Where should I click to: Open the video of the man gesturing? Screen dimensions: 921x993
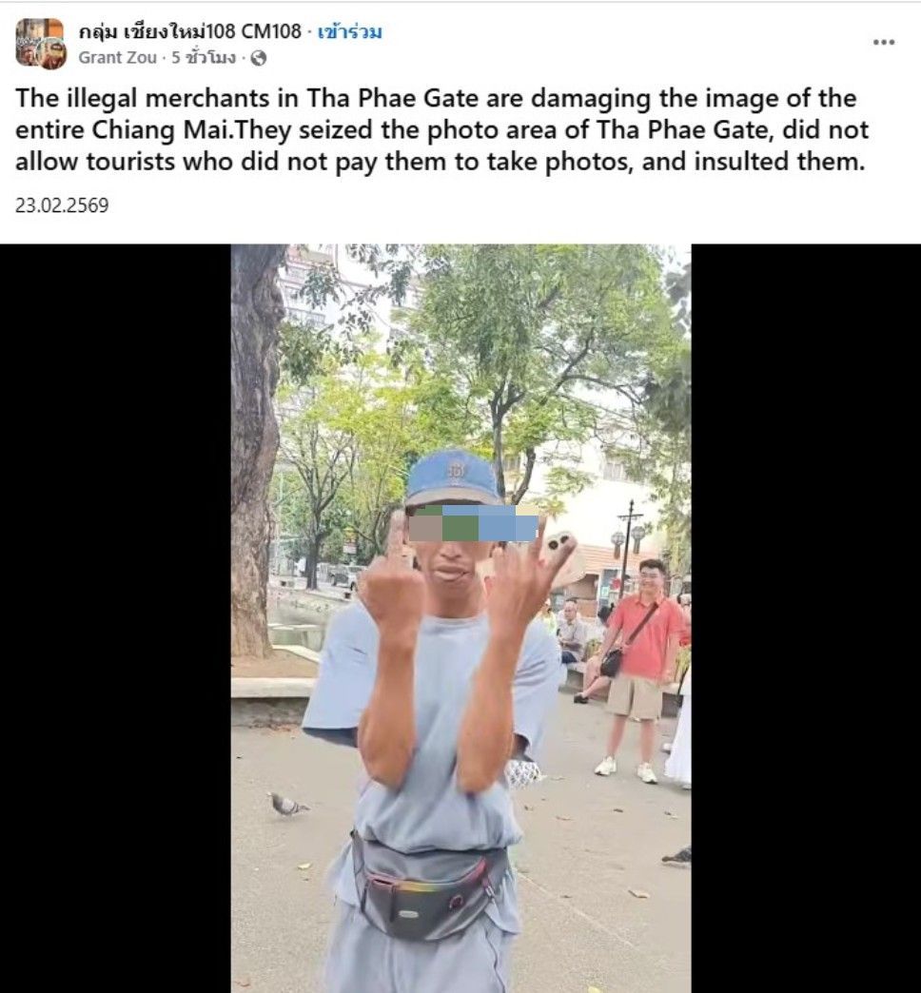[460, 618]
